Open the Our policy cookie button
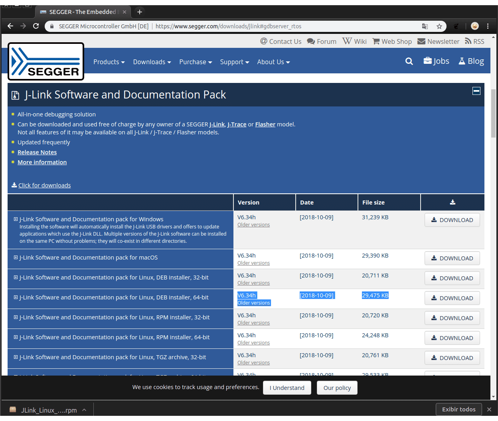498x421 pixels. (337, 388)
